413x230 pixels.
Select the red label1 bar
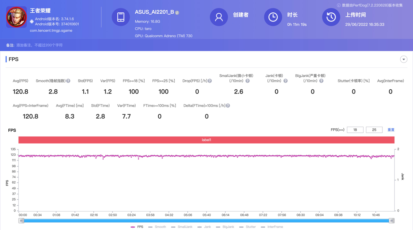(206, 140)
